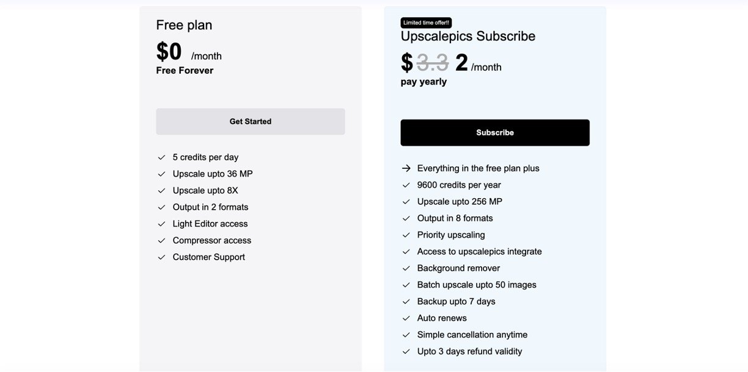The height and width of the screenshot is (372, 748).
Task: Click Batch upscale upto 50 images text
Action: point(478,285)
